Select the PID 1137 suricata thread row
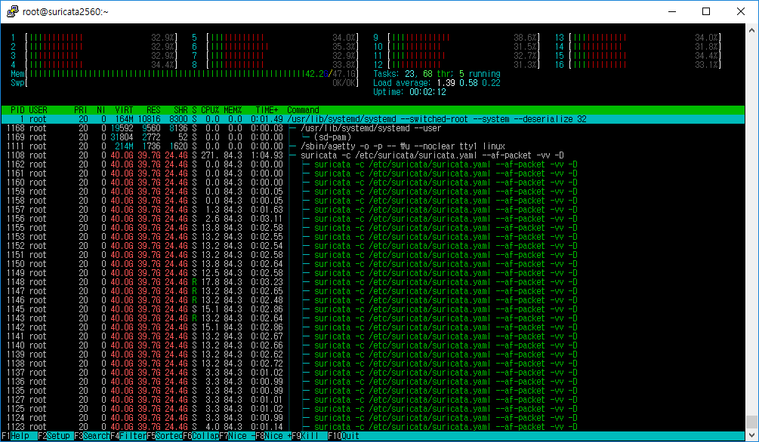This screenshot has height=442, width=759. coord(373,373)
